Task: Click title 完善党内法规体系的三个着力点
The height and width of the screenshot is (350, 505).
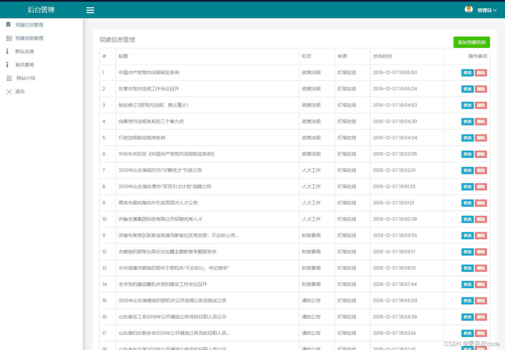Action: (151, 121)
